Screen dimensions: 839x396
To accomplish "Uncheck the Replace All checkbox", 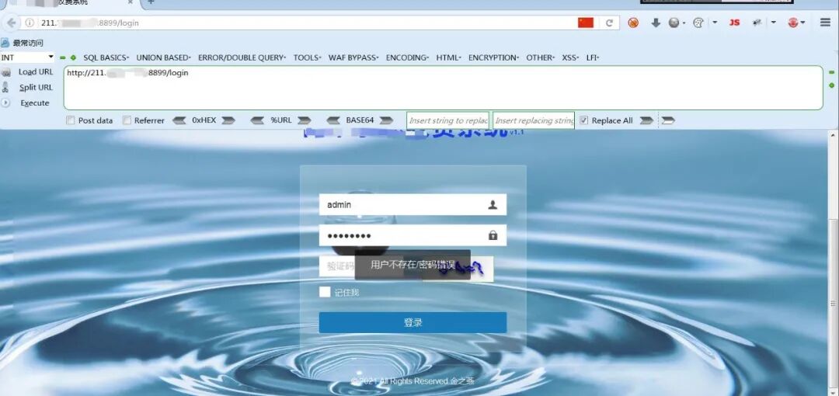I will point(583,120).
